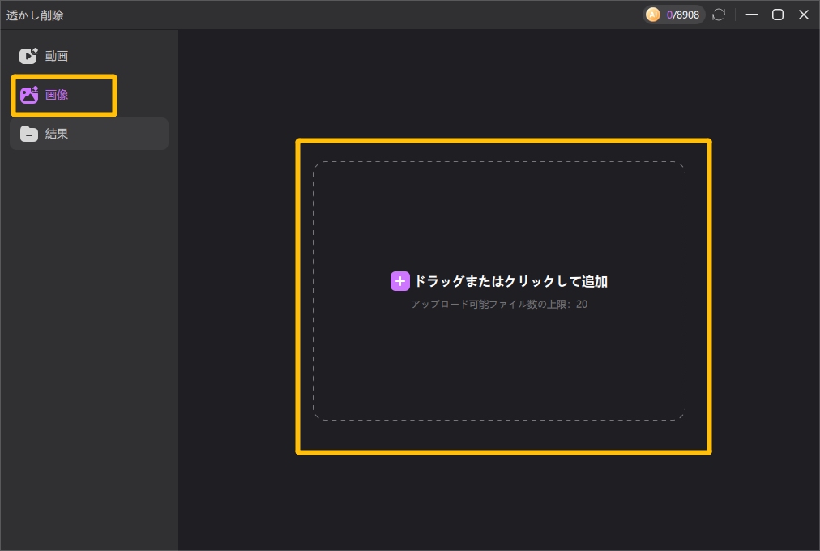Switch to the 動画 tab
Screen dimensions: 820x551
57,56
